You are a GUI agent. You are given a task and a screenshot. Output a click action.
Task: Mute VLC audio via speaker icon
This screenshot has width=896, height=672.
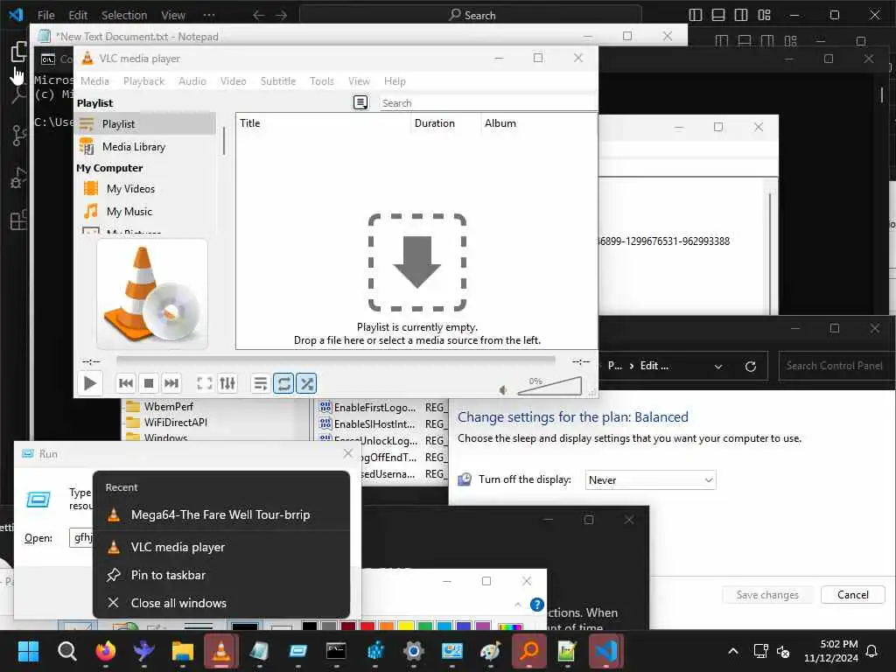(x=503, y=389)
